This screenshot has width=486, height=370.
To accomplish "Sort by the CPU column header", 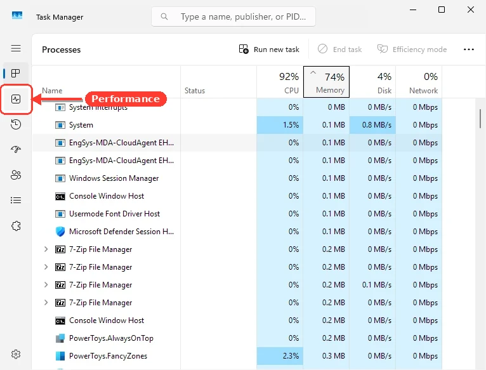I will coord(280,82).
